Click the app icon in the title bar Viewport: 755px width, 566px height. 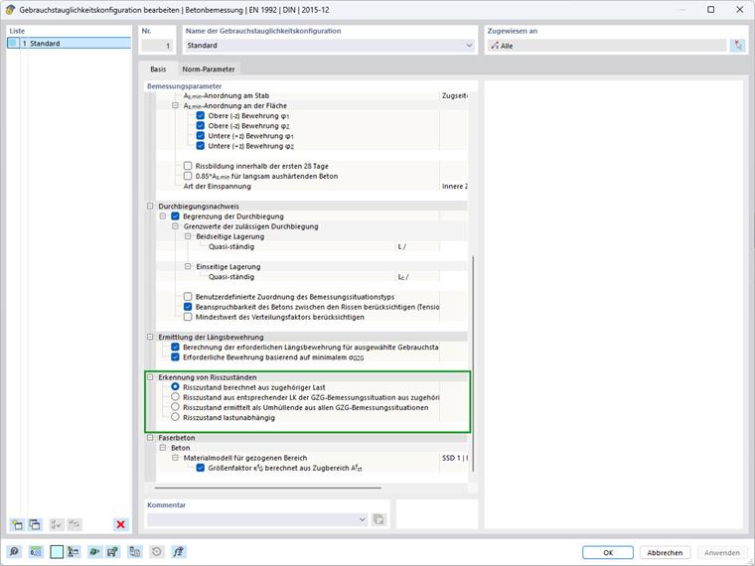pos(10,10)
